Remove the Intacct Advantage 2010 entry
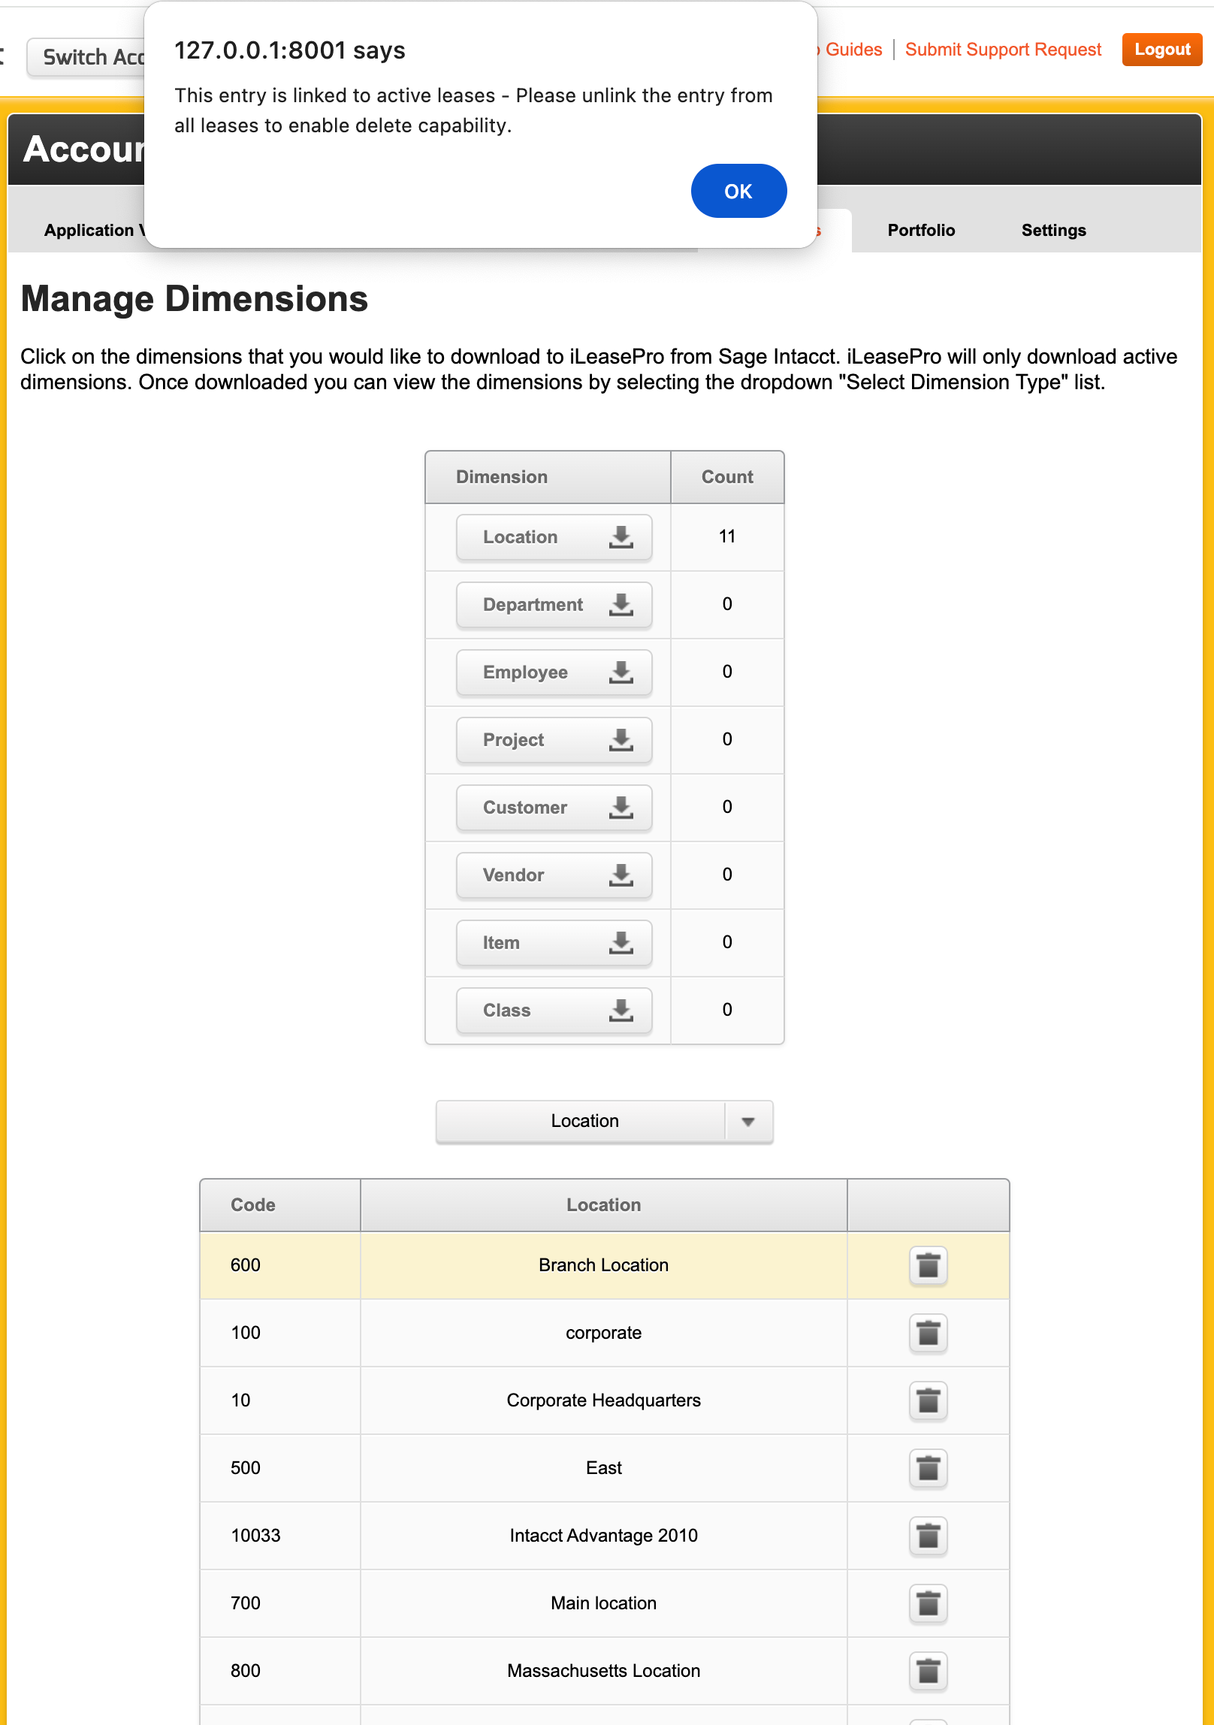Screen dimensions: 1214x1725 tap(928, 1536)
